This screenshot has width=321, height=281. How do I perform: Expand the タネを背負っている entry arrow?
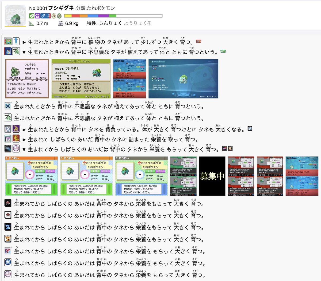pyautogui.click(x=24, y=130)
